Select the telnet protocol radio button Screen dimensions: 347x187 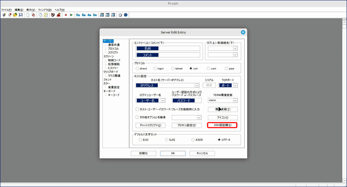(173, 68)
